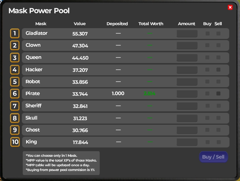Select Sell for the Hacker mask
This screenshot has height=181, width=240.
(218, 70)
